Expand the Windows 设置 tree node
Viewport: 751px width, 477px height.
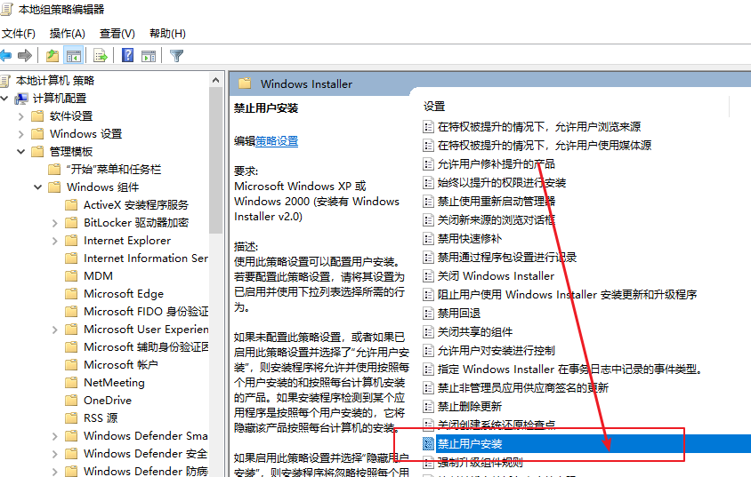click(x=21, y=134)
